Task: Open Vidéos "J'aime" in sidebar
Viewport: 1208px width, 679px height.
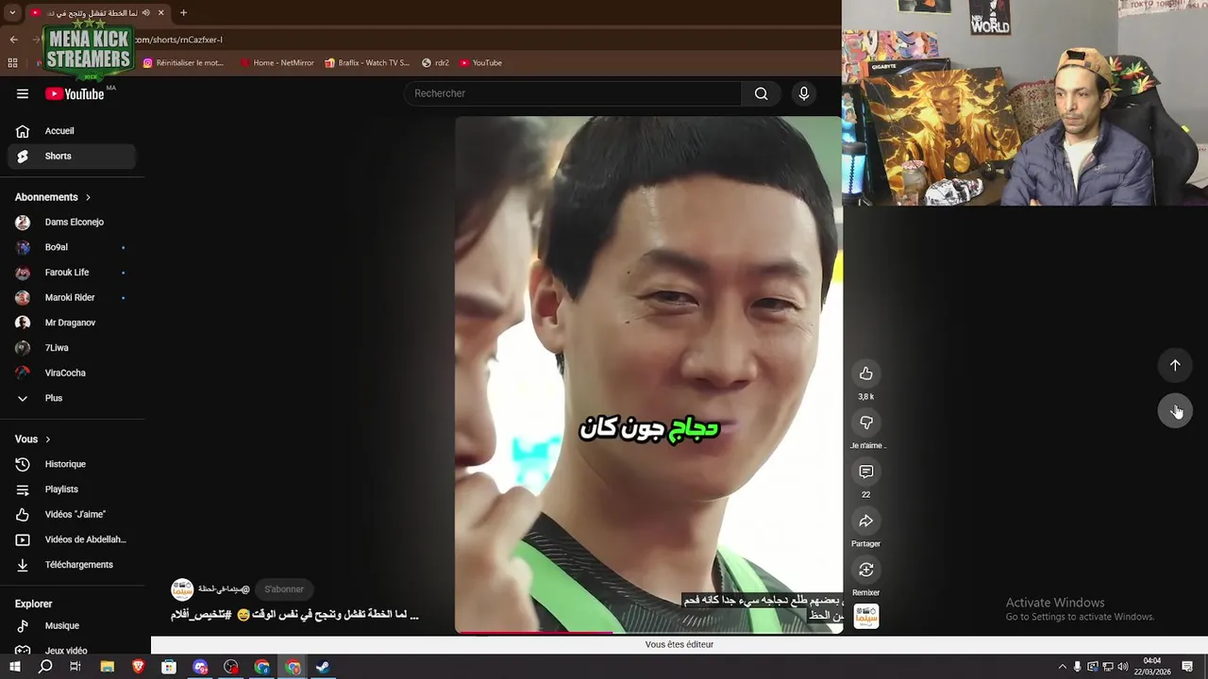Action: tap(72, 514)
